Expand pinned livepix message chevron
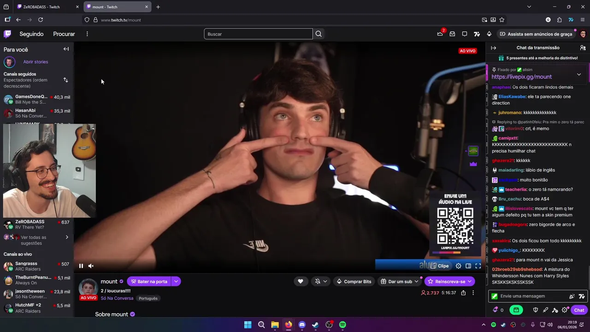Image resolution: width=590 pixels, height=332 pixels. [x=579, y=74]
